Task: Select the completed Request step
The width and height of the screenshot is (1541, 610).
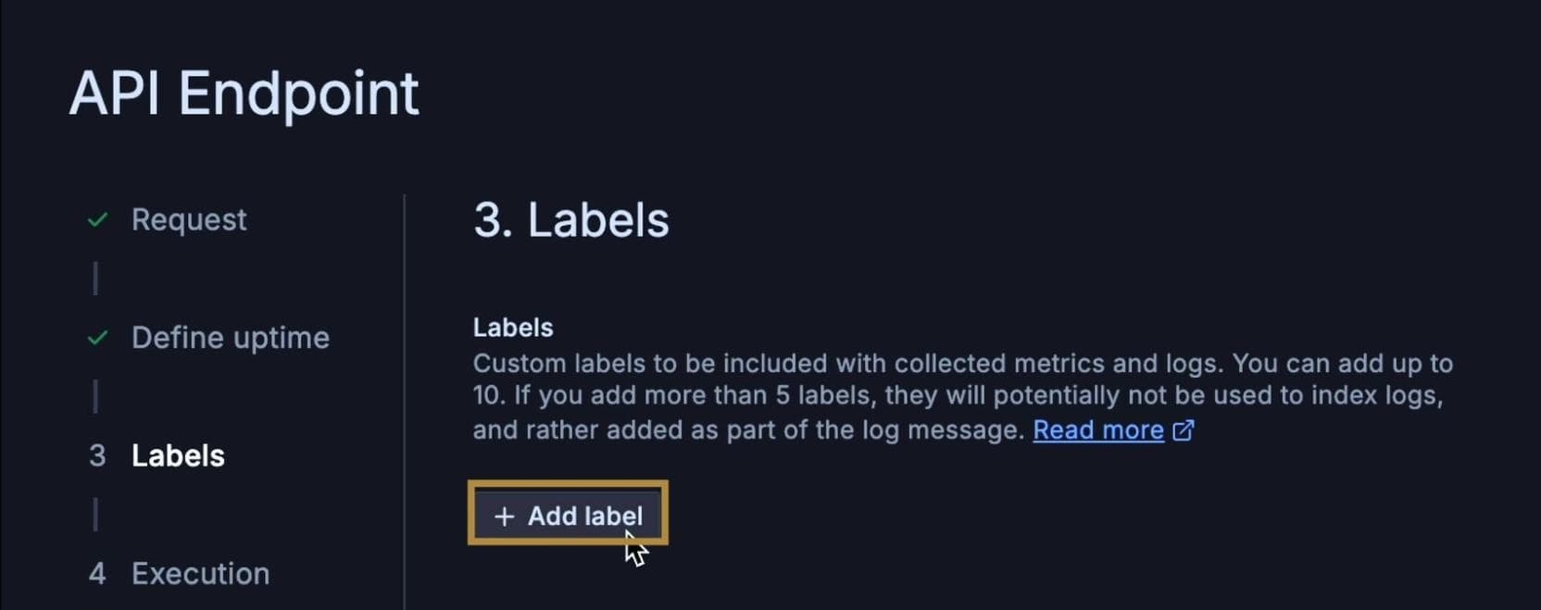Action: pos(188,219)
